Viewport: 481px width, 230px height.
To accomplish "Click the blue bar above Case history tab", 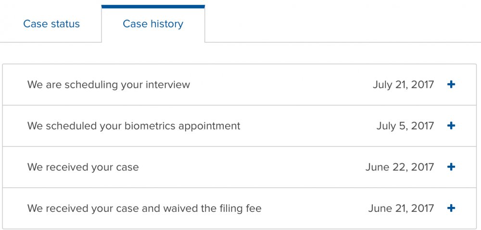I will (153, 7).
